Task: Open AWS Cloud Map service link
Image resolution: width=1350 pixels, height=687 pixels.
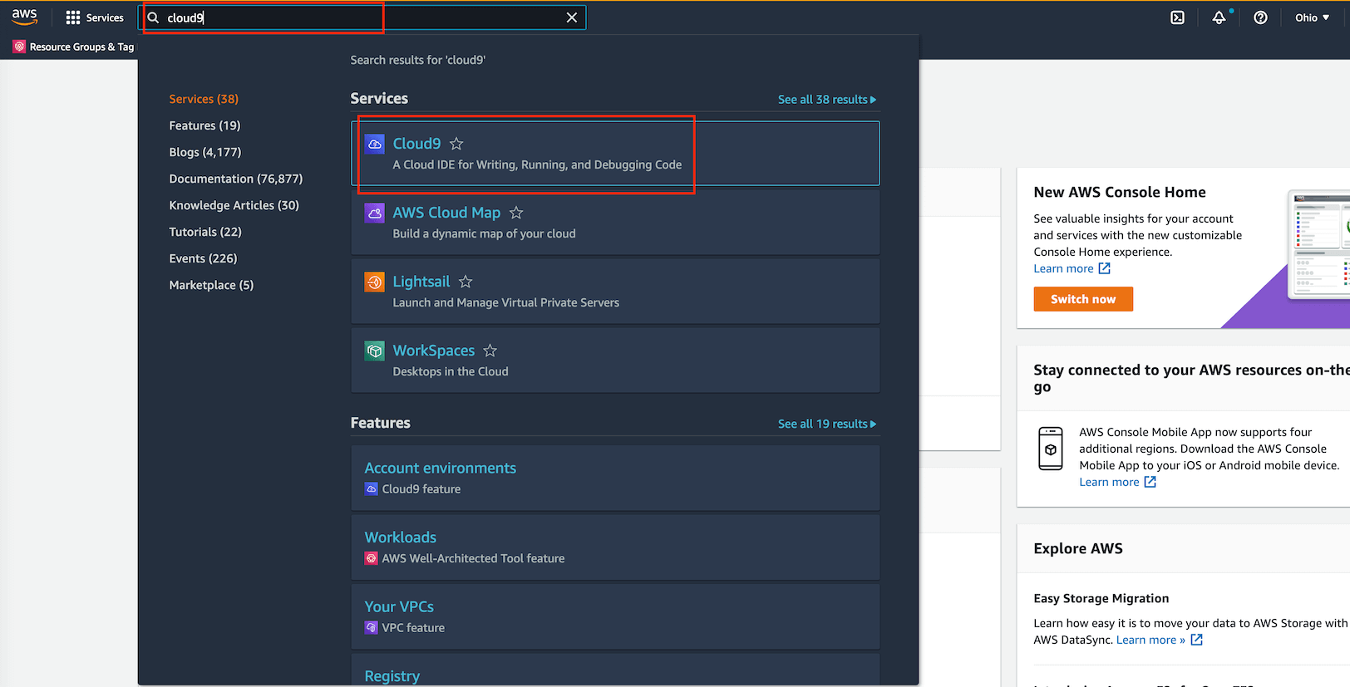Action: [446, 213]
